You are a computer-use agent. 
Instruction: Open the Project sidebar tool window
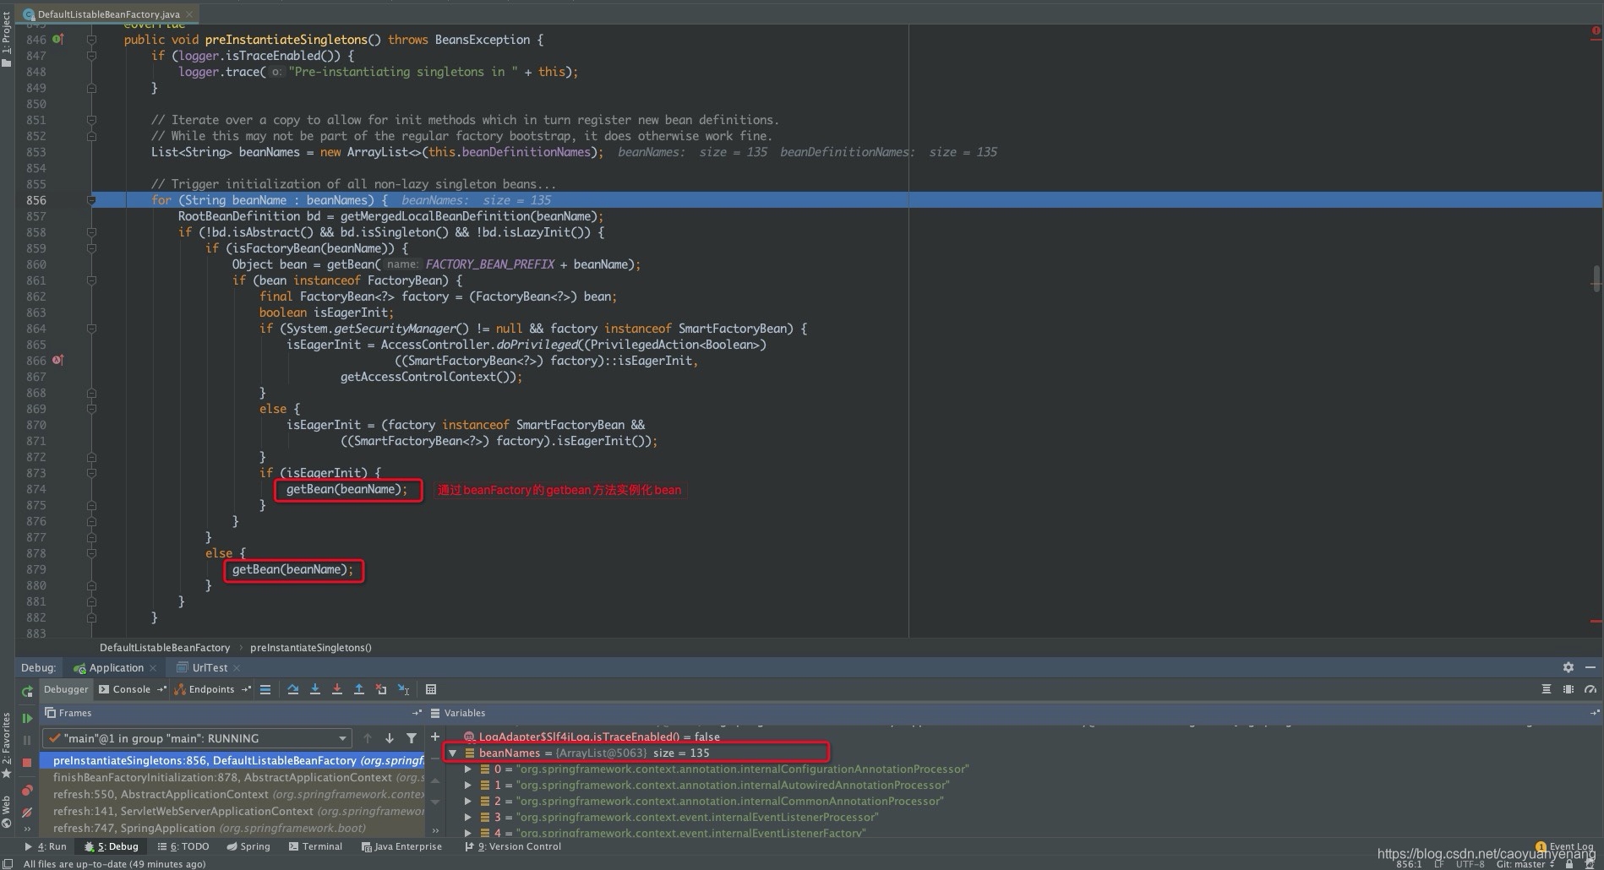click(x=7, y=38)
